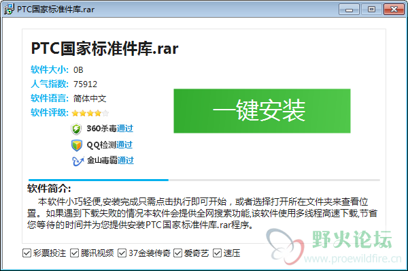Click the 软件简介 heading
Viewport: 408px width, 271px height.
[49, 189]
